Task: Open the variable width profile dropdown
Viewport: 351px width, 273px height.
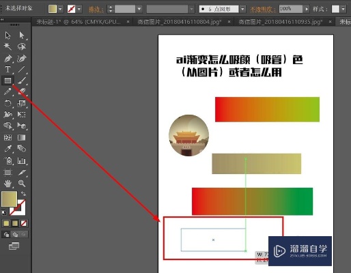Action: (x=192, y=9)
